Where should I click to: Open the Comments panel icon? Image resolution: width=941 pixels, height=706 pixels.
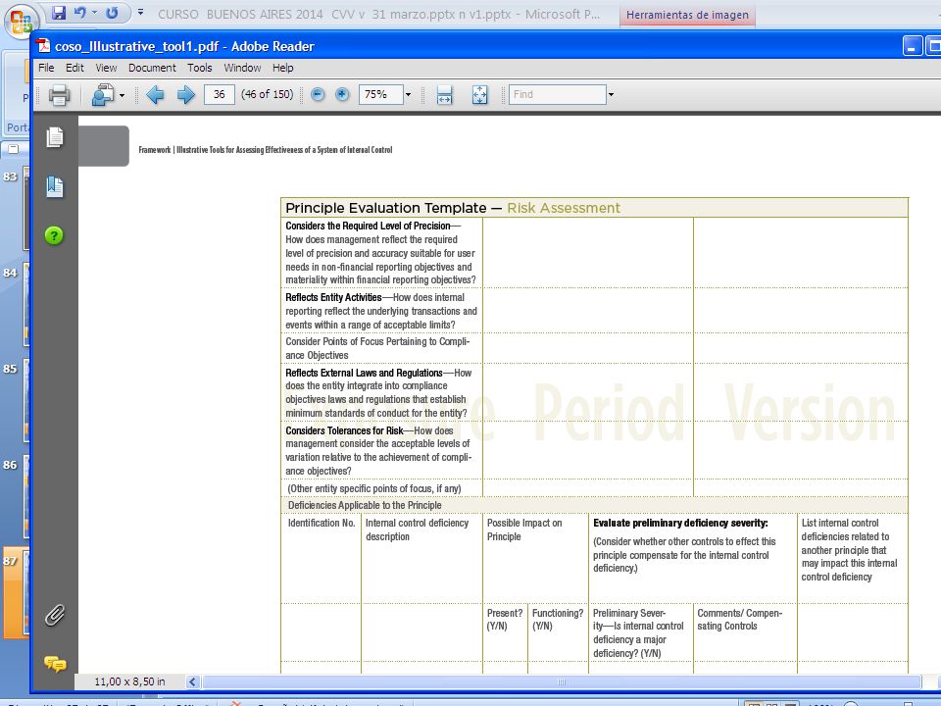[55, 664]
